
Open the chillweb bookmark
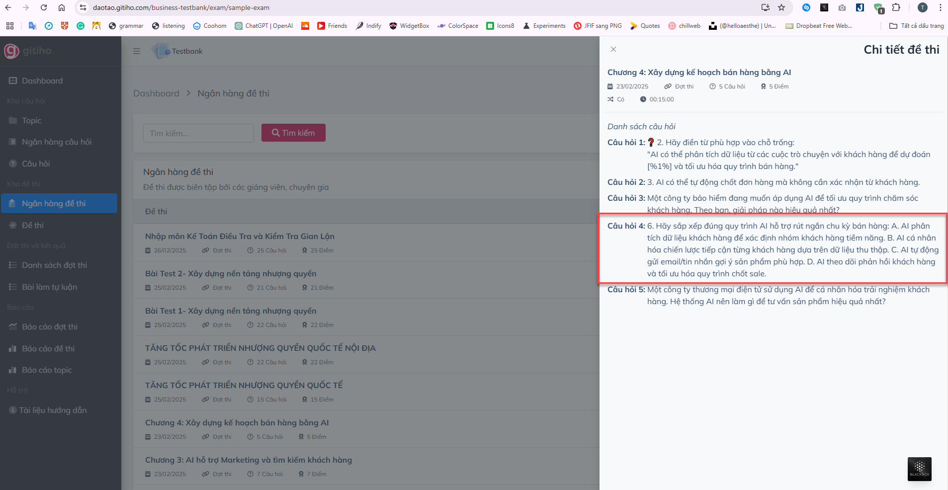(685, 26)
